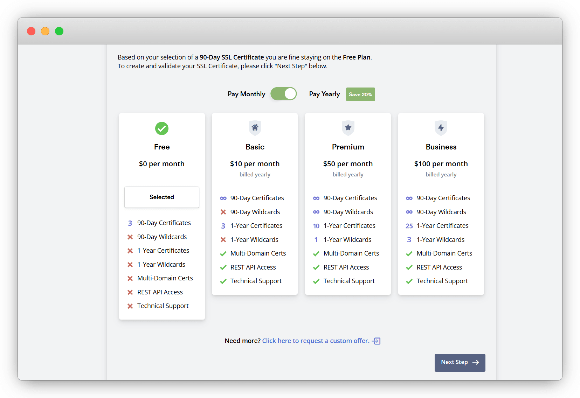Choose the Business plan $100 per month price

(441, 164)
